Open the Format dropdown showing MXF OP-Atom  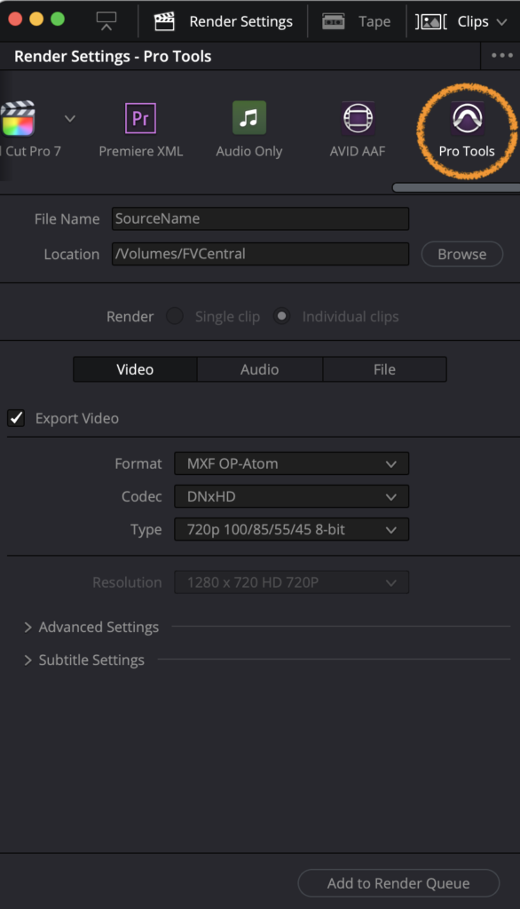pyautogui.click(x=292, y=463)
